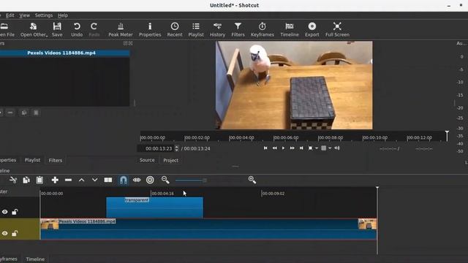
Task: Click the plus Append icon in timeline toolbar
Action: 55,180
